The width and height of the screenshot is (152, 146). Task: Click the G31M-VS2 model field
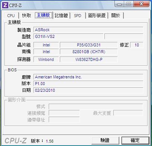click(x=68, y=36)
